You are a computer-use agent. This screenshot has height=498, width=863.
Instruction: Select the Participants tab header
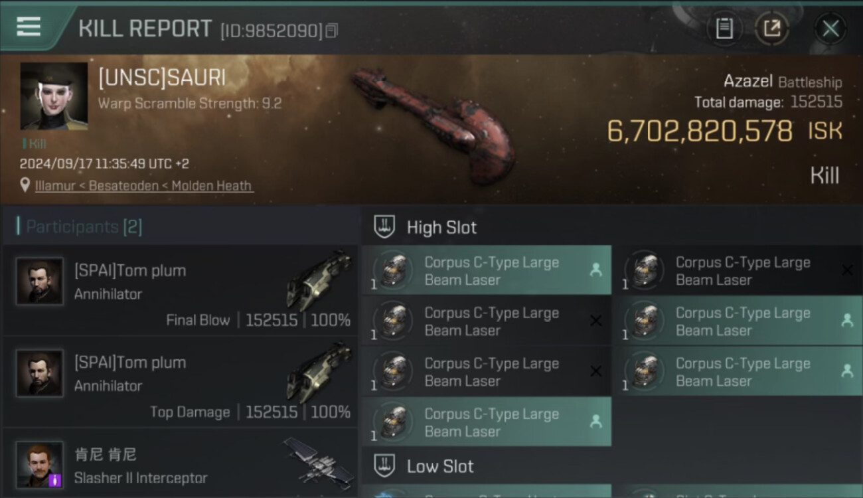[x=84, y=227]
